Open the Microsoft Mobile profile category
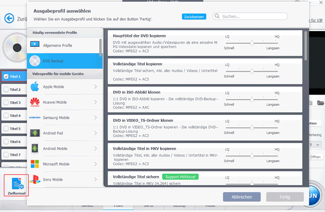This screenshot has height=212, width=325. click(x=65, y=164)
